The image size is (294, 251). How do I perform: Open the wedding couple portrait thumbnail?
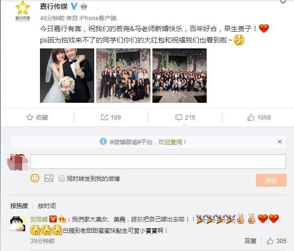tap(67, 76)
